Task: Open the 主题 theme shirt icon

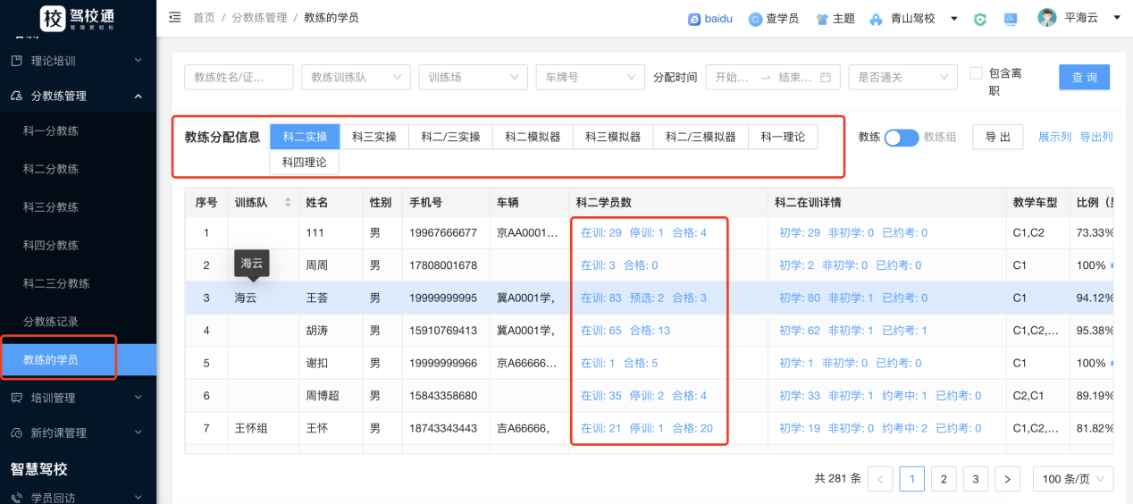Action: [x=822, y=19]
